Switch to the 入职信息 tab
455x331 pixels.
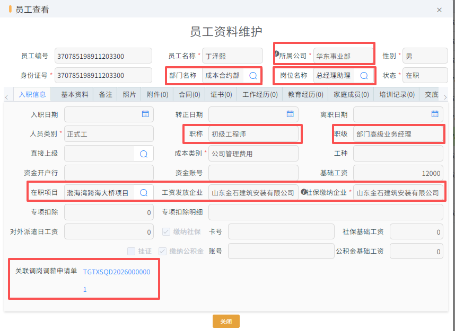tap(32, 94)
